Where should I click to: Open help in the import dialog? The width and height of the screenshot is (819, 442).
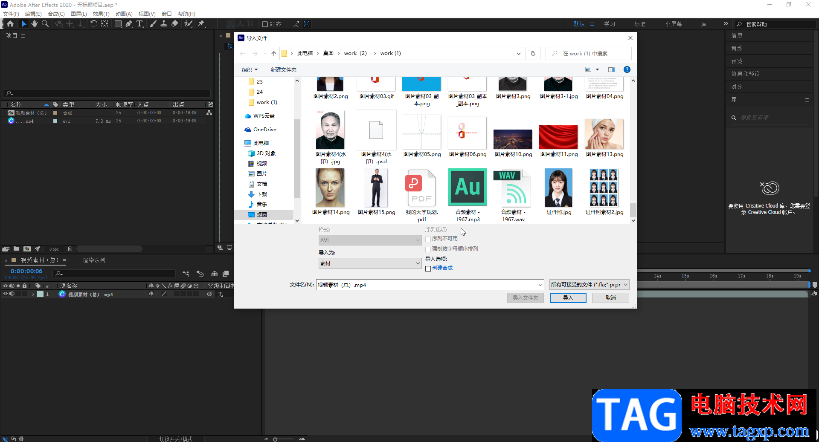coord(627,69)
